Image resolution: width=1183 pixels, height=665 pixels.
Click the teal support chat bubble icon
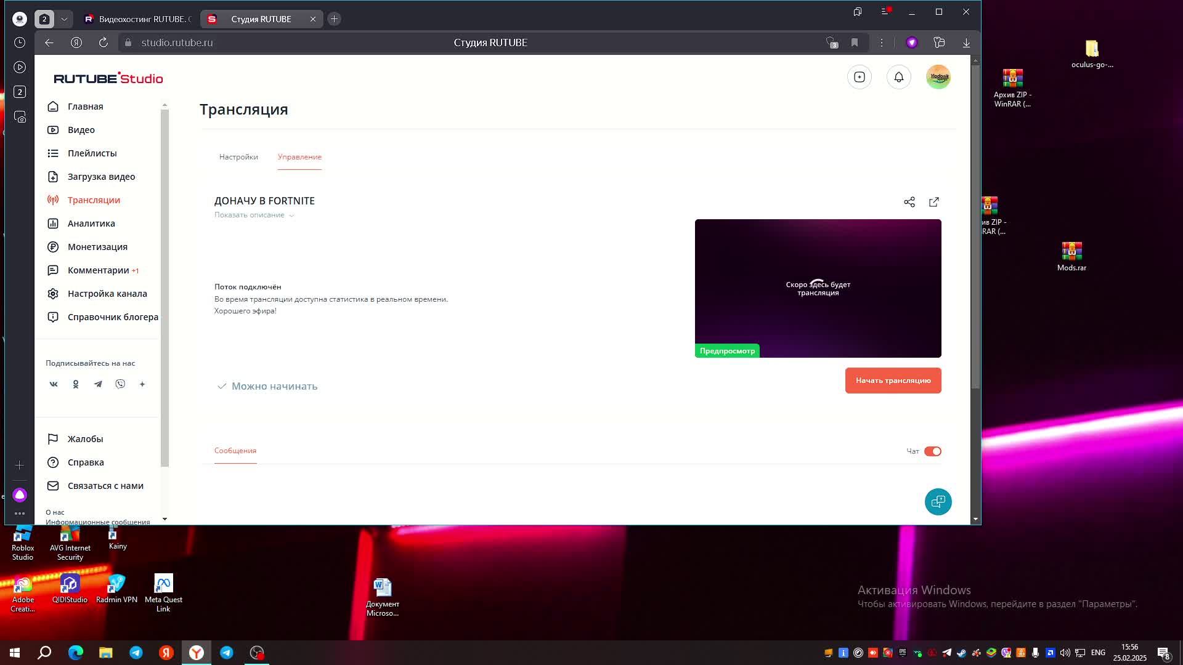click(938, 502)
